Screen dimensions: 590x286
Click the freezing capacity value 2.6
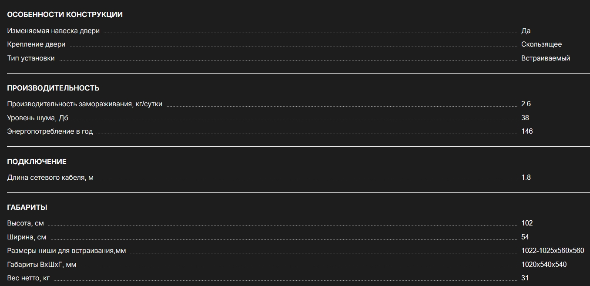pyautogui.click(x=526, y=104)
